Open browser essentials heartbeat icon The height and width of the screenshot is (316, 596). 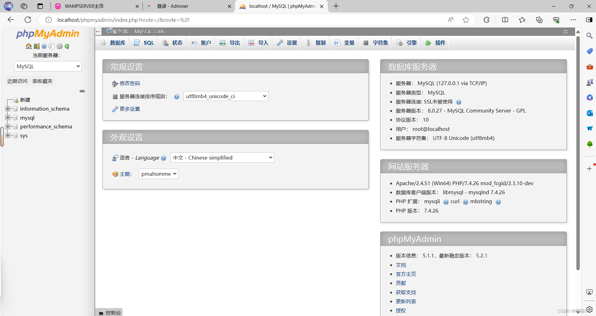556,20
